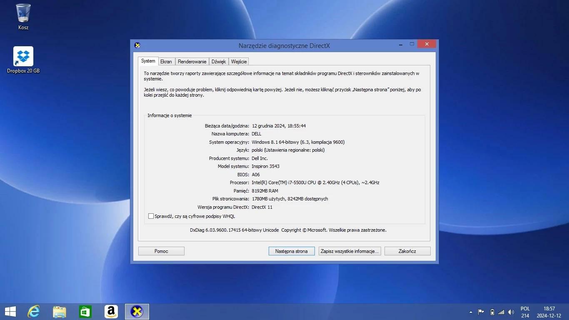
Task: Click the date value 12 grudnia 2024
Action: click(x=279, y=126)
